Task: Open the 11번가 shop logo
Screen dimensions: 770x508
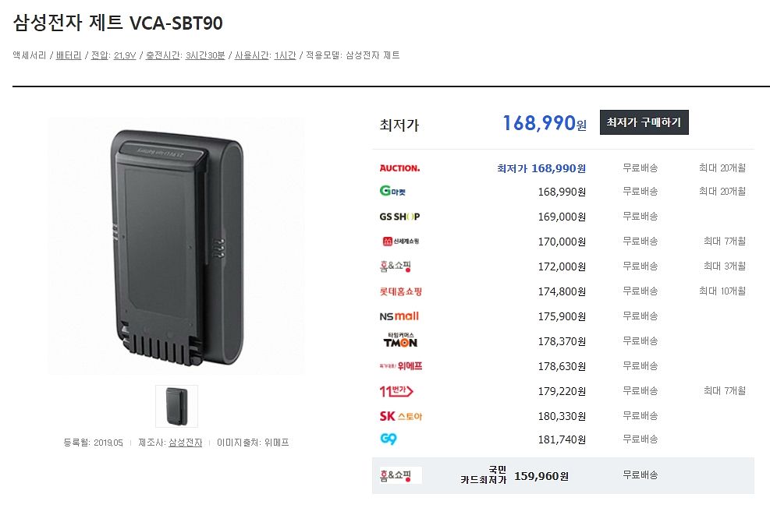Action: [396, 391]
